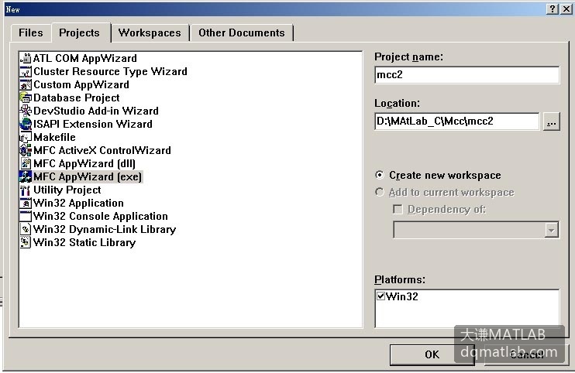Click the Database Project icon
Screen dimensions: 575x373
[x=26, y=98]
